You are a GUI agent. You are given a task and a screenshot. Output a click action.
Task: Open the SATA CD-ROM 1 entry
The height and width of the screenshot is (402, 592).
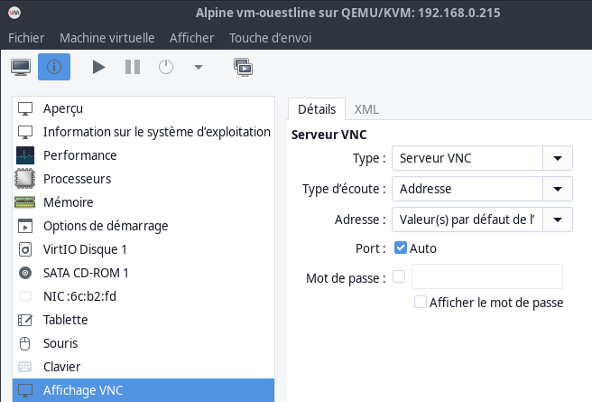(x=86, y=273)
